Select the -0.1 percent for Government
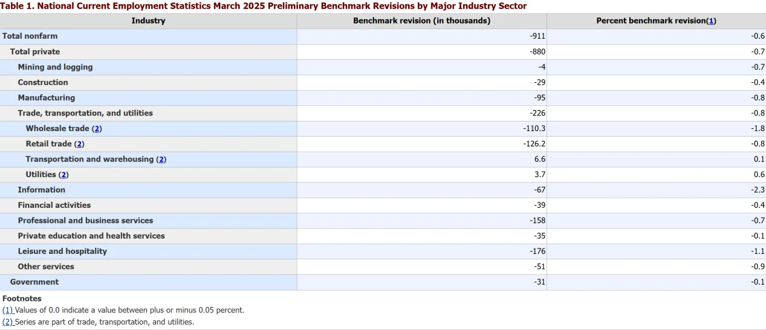766x330 pixels. point(758,282)
